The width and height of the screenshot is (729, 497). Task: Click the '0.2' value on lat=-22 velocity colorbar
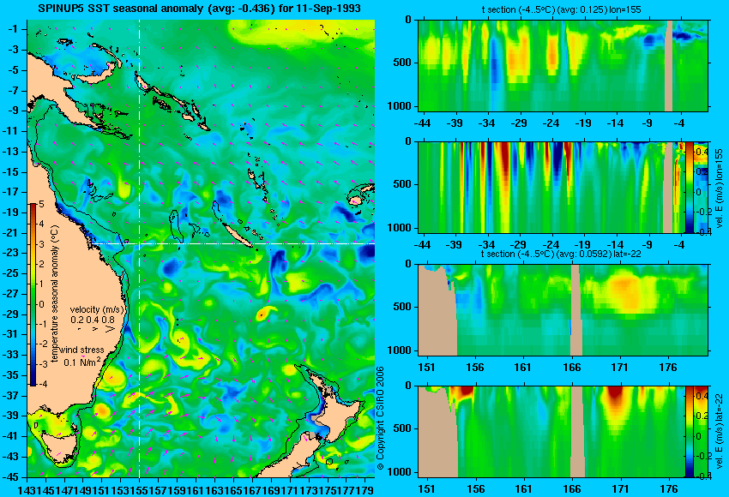pos(702,416)
